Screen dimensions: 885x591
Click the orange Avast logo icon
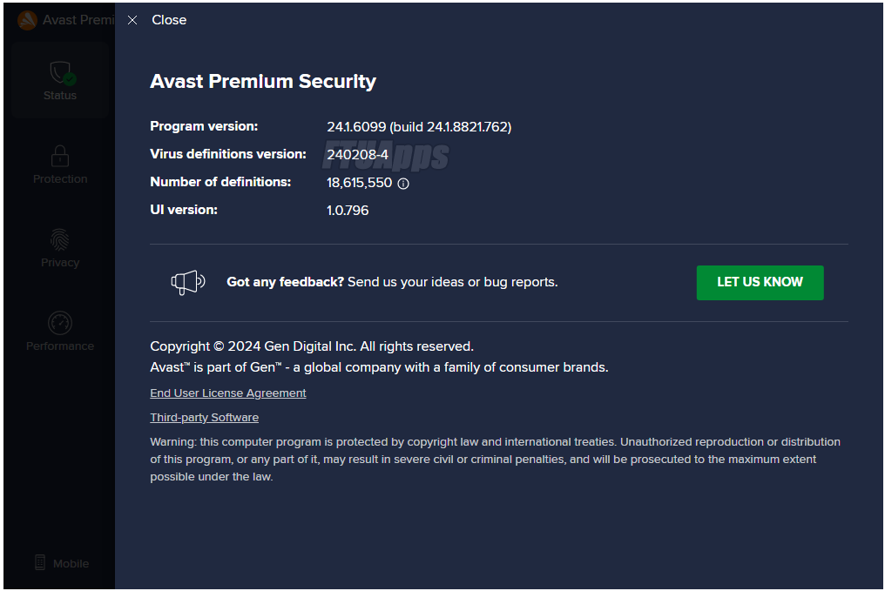coord(27,20)
